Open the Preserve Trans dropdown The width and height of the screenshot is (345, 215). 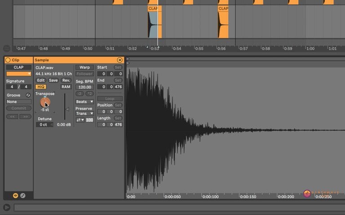coord(85,113)
